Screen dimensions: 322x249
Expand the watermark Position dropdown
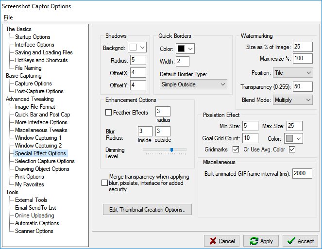[x=293, y=73]
